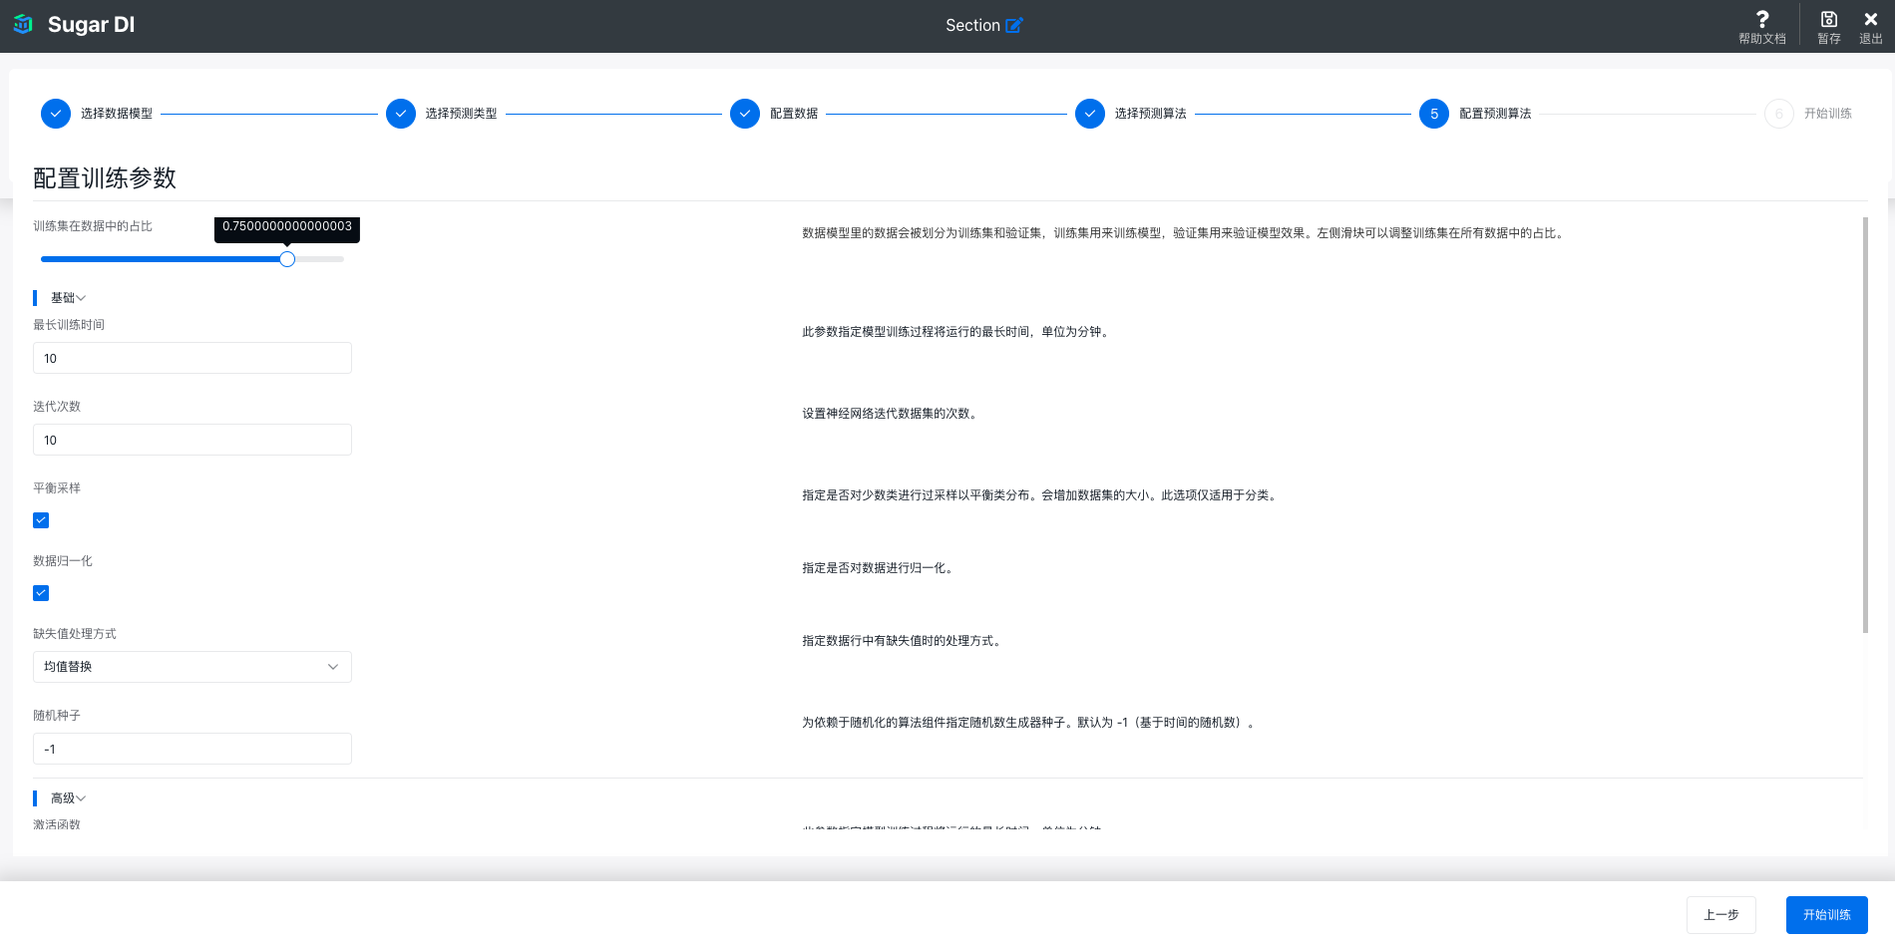Click the 随机种子 input field
The height and width of the screenshot is (944, 1895).
[192, 749]
